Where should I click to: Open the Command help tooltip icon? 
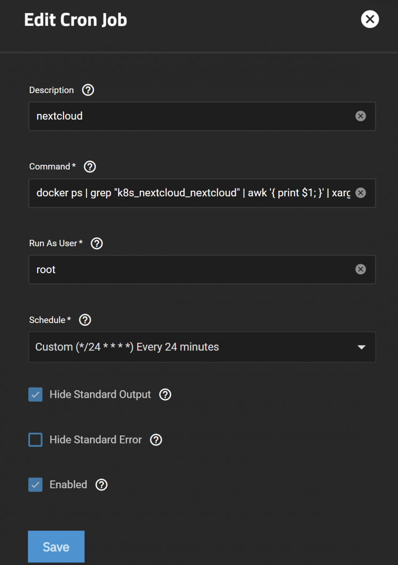[x=90, y=166]
